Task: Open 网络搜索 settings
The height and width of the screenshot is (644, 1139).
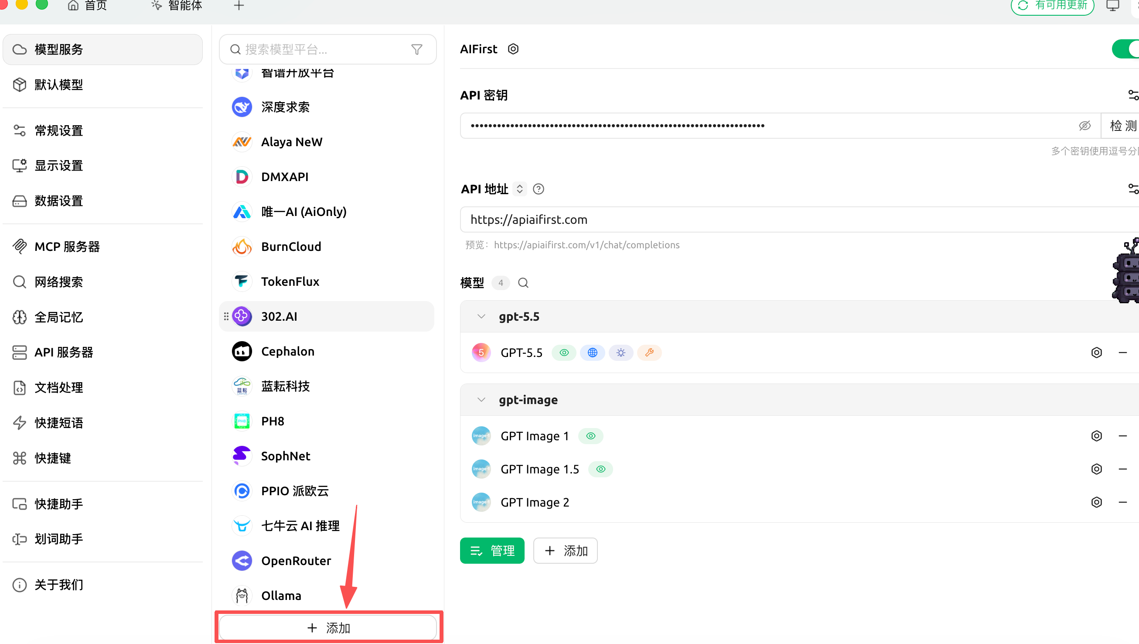Action: pos(102,282)
